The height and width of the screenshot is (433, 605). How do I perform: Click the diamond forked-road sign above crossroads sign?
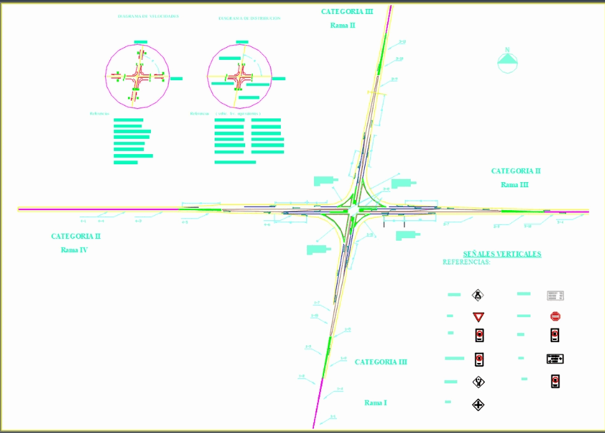478,382
